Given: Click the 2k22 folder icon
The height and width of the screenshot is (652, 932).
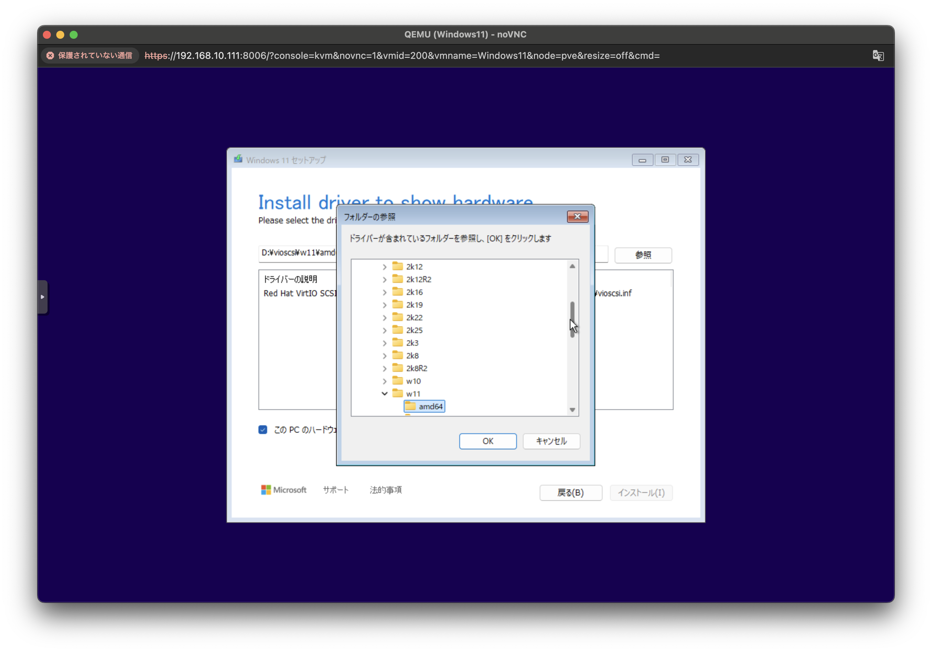Looking at the screenshot, I should click(397, 317).
